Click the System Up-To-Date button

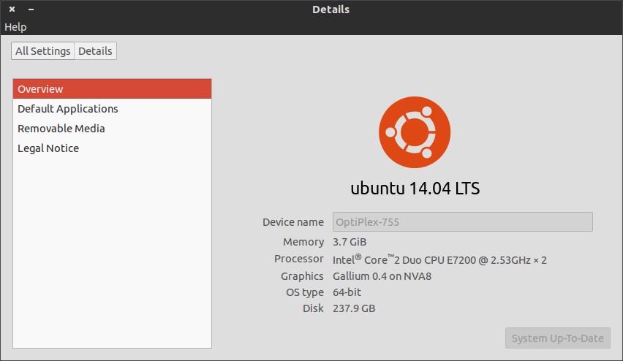click(557, 338)
